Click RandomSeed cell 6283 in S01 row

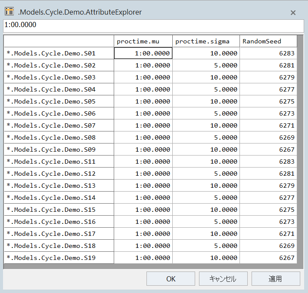[268, 53]
